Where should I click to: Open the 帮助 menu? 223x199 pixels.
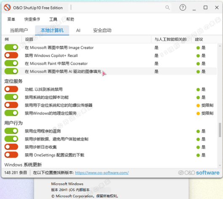70,19
